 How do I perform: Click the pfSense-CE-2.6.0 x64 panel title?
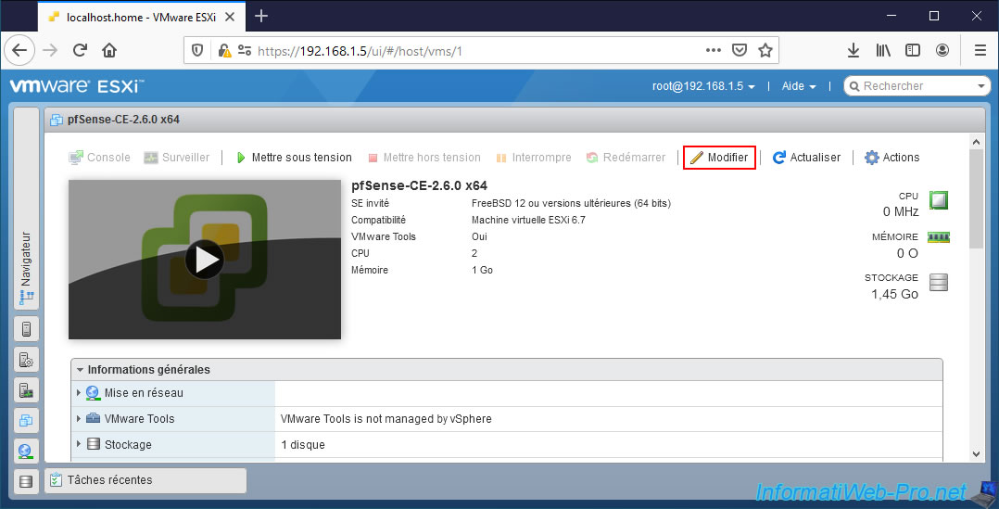124,119
